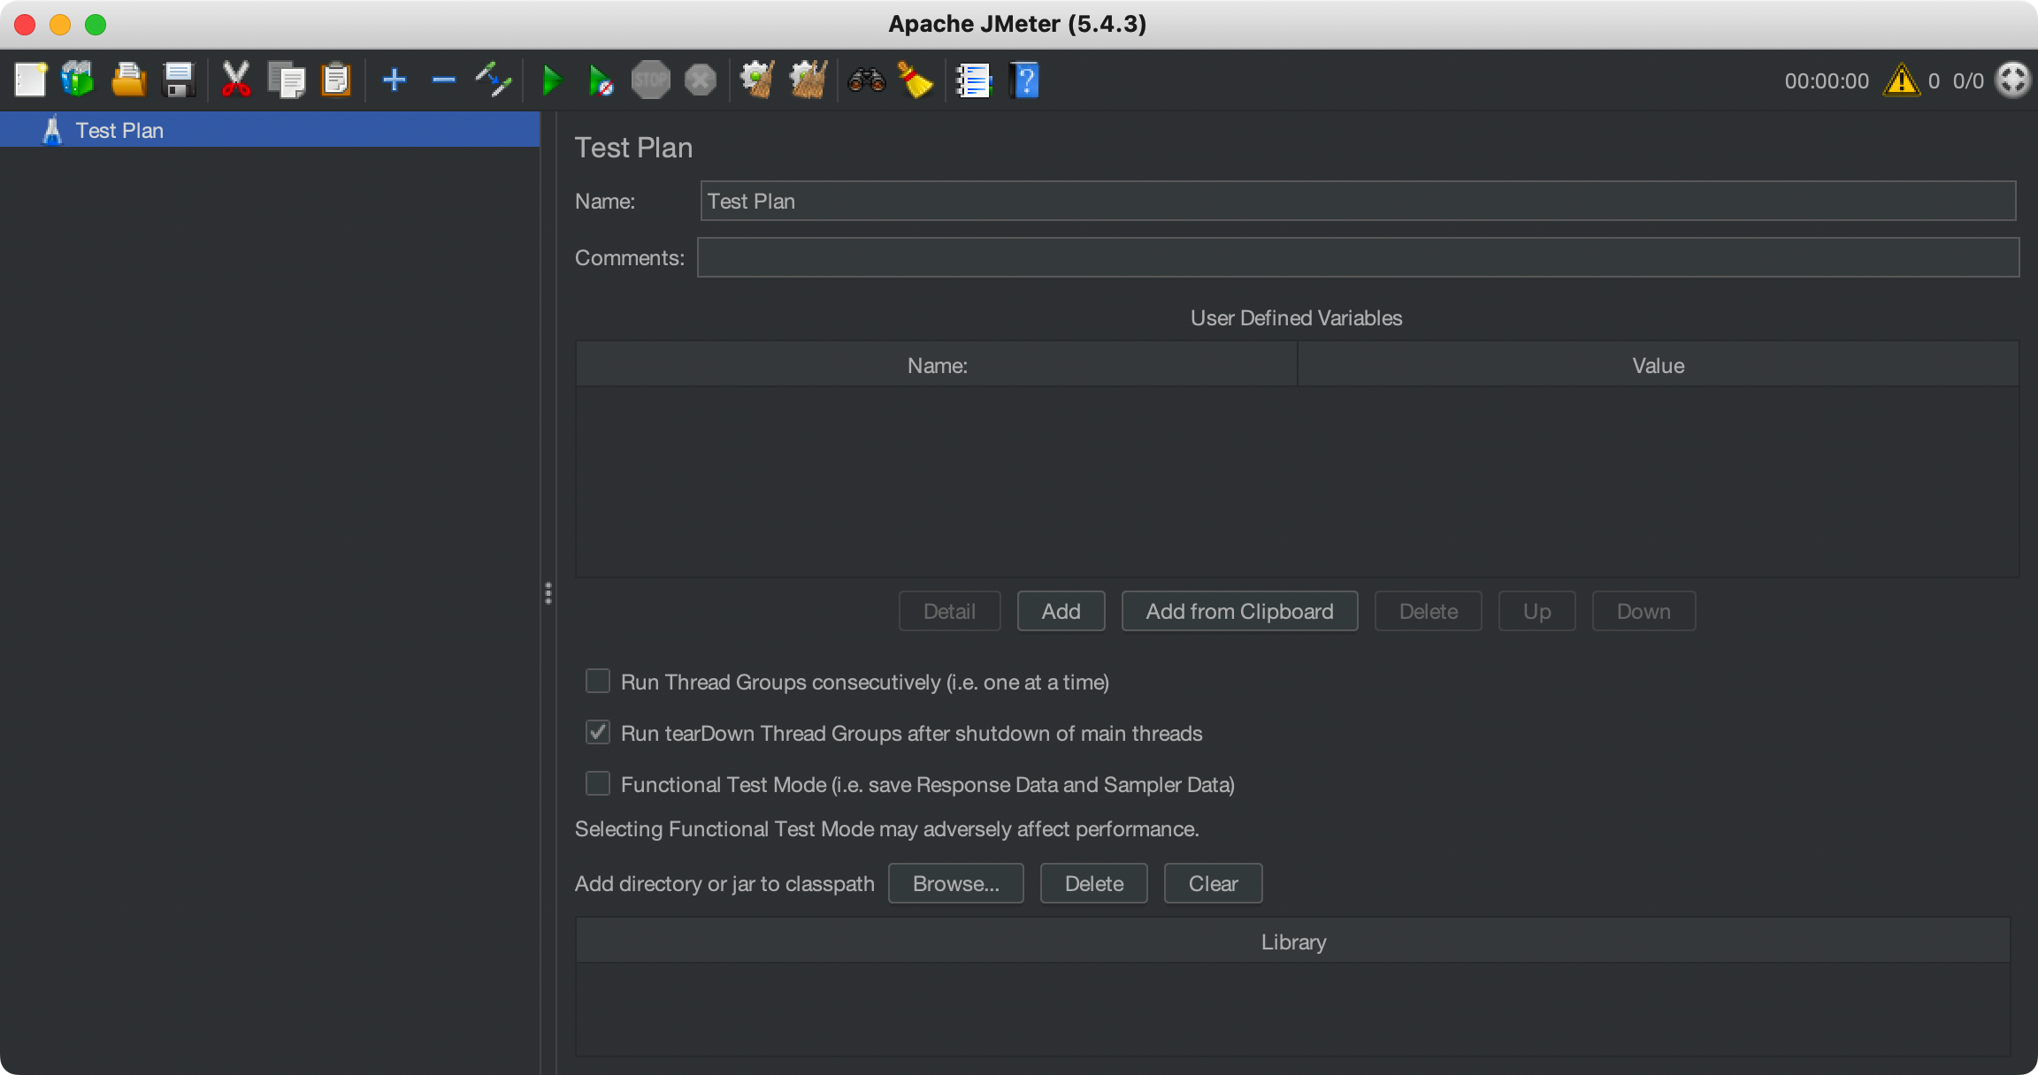
Task: Click the New test plan icon
Action: pos(31,80)
